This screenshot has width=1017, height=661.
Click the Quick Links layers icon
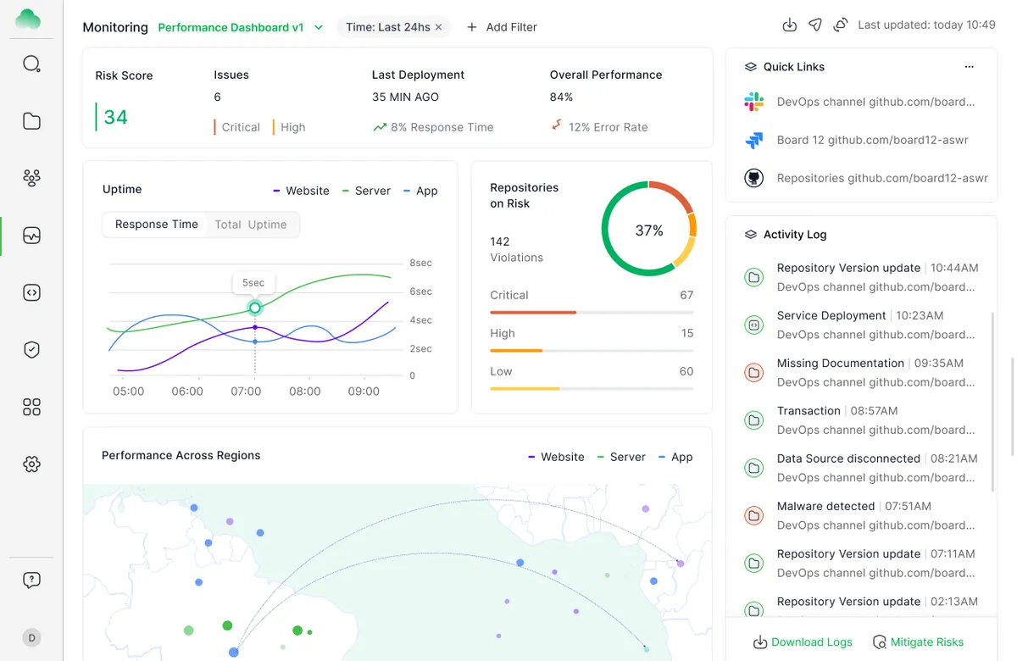point(750,67)
